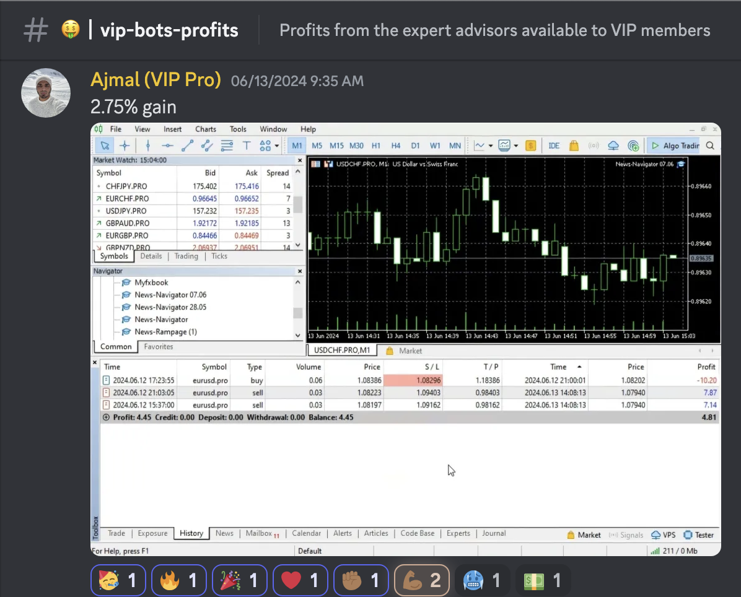The height and width of the screenshot is (597, 741).
Task: Pick the Trendline drawing tool
Action: point(186,146)
